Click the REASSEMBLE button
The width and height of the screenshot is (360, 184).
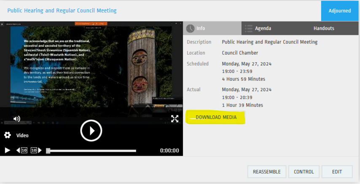[267, 172]
